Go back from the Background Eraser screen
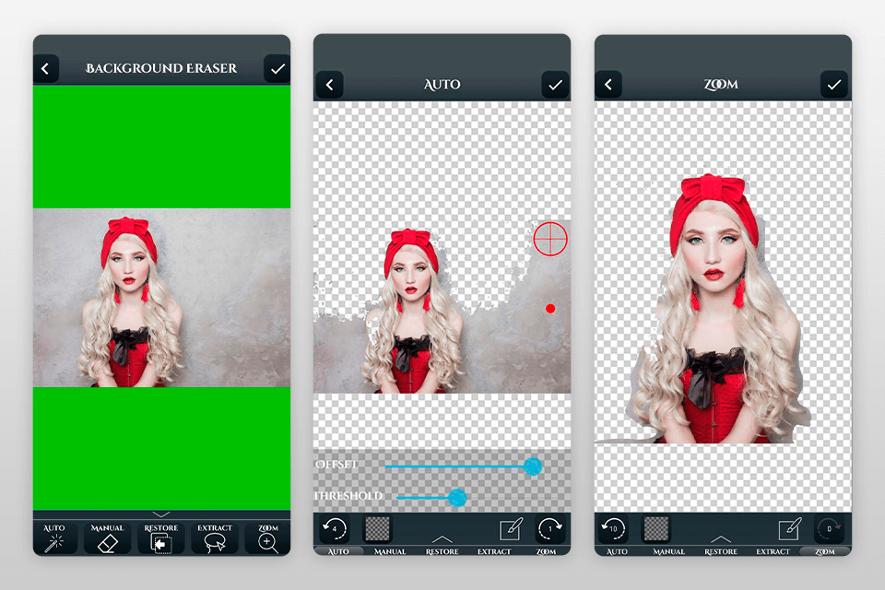Viewport: 885px width, 590px height. [x=46, y=69]
